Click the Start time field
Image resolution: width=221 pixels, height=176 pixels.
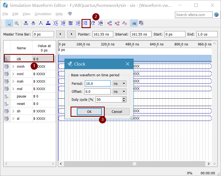[175, 34]
